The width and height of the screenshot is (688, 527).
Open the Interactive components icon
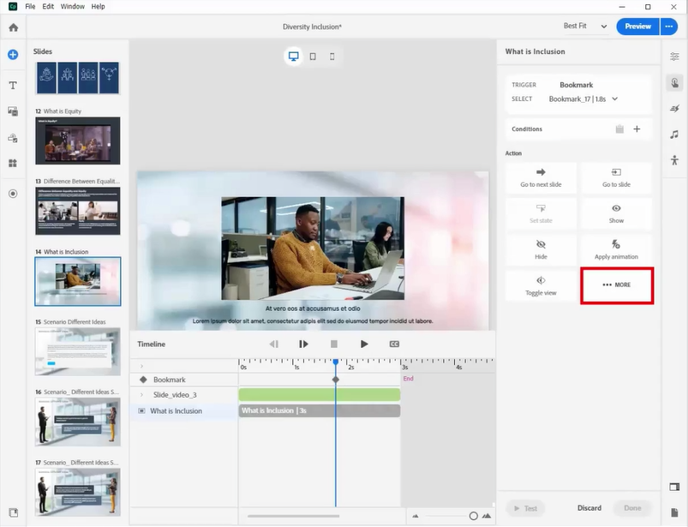coord(13,138)
